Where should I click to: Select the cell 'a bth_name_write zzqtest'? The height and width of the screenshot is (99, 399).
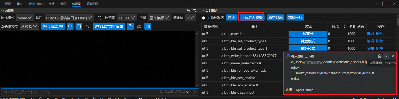coord(255,63)
